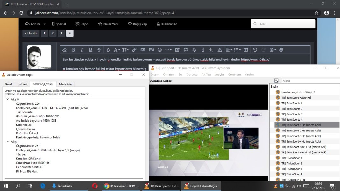The height and width of the screenshot is (191, 340).
Task: Open the smiley emoji picker
Action: (x=160, y=50)
